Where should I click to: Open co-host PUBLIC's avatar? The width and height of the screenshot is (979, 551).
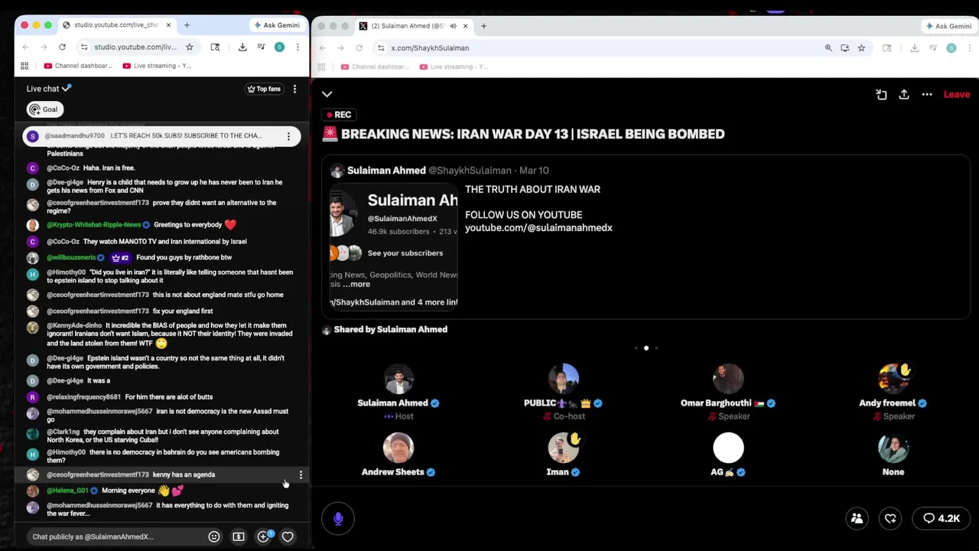(x=564, y=379)
